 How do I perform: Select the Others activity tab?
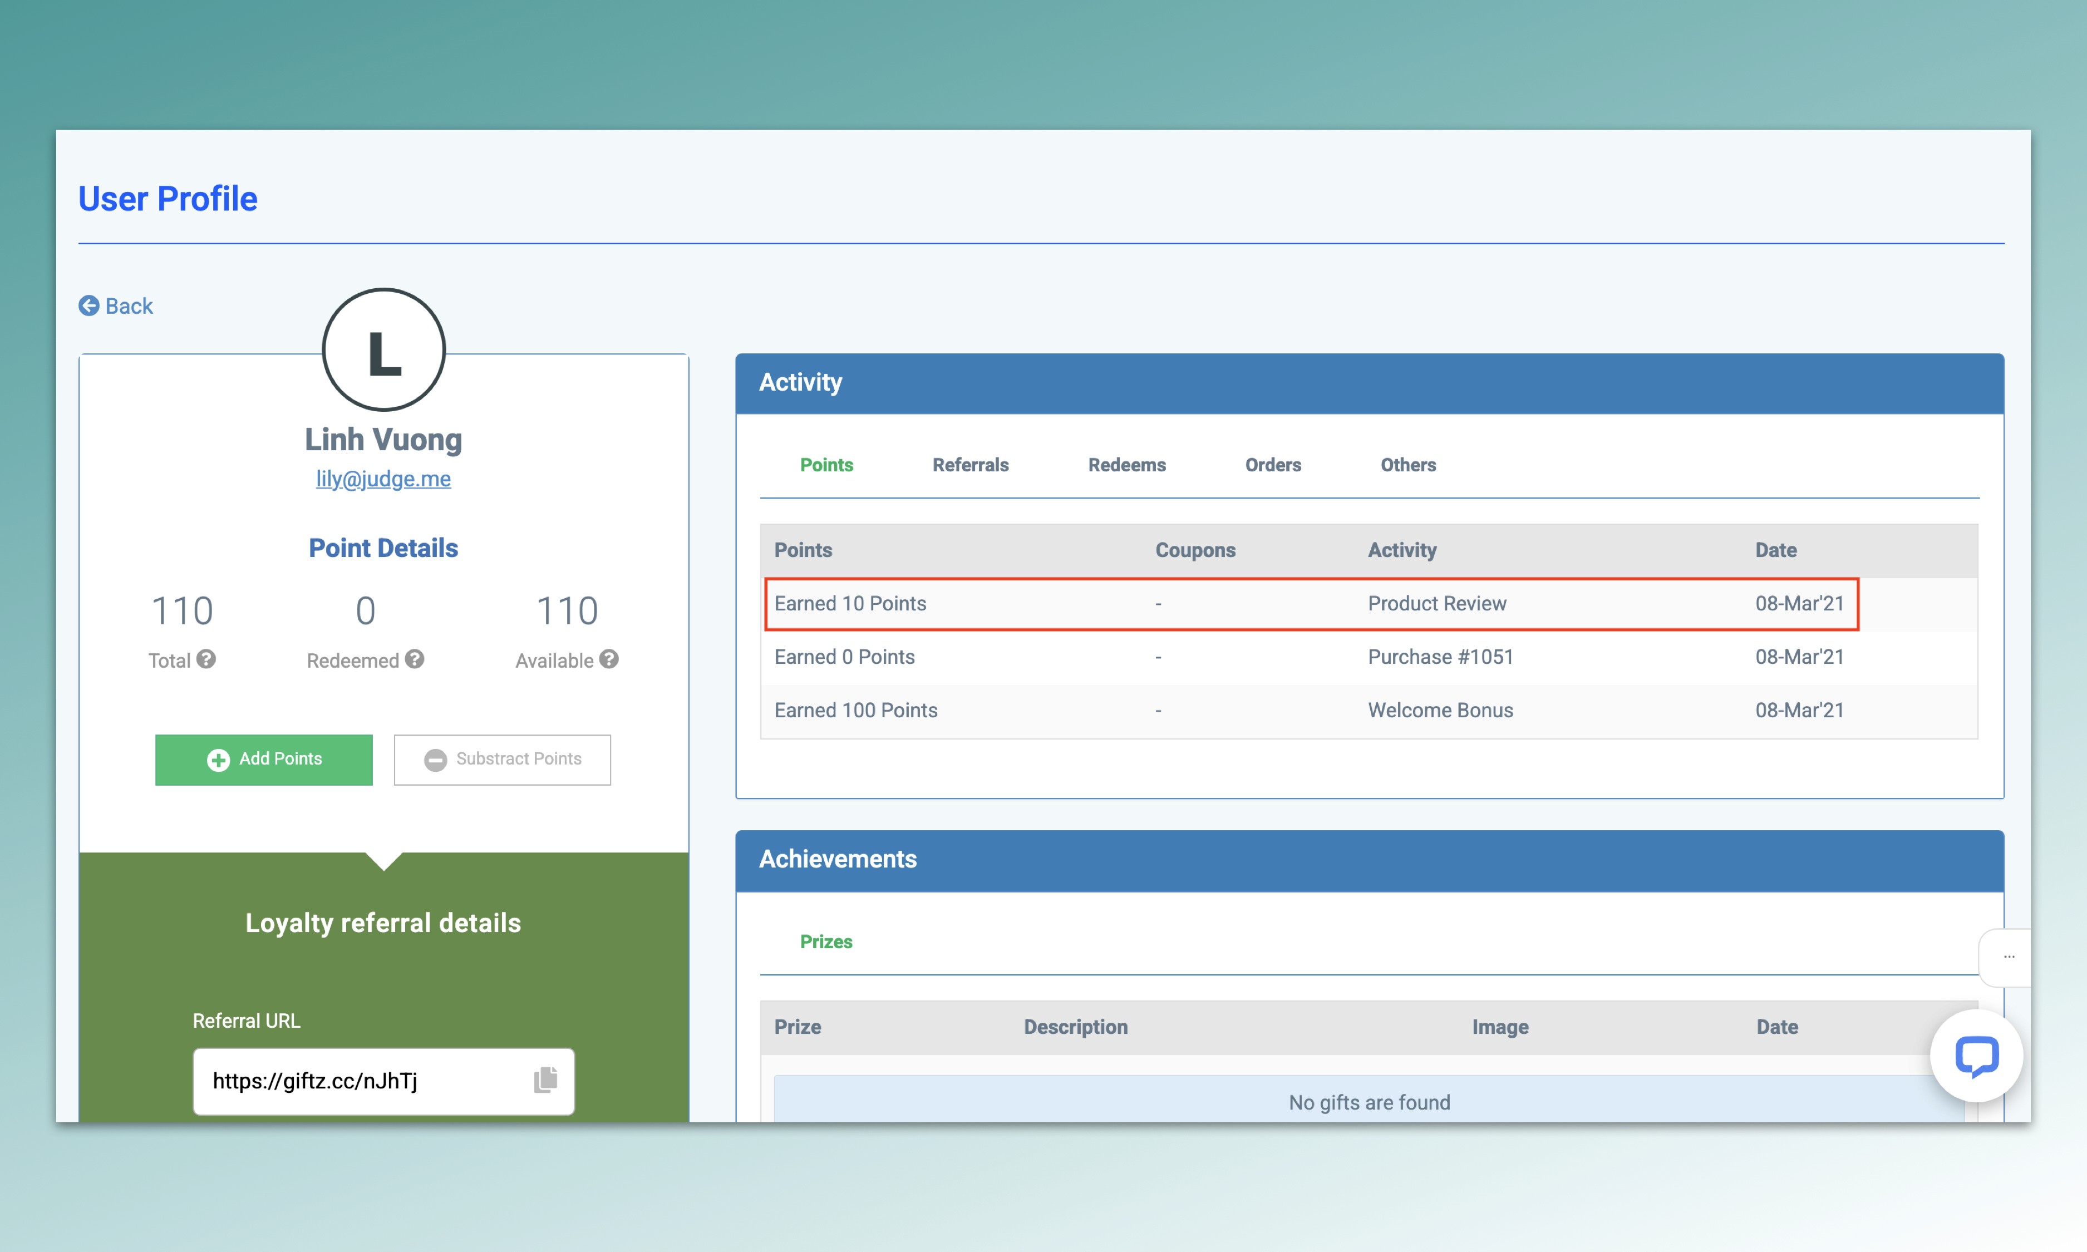tap(1407, 465)
